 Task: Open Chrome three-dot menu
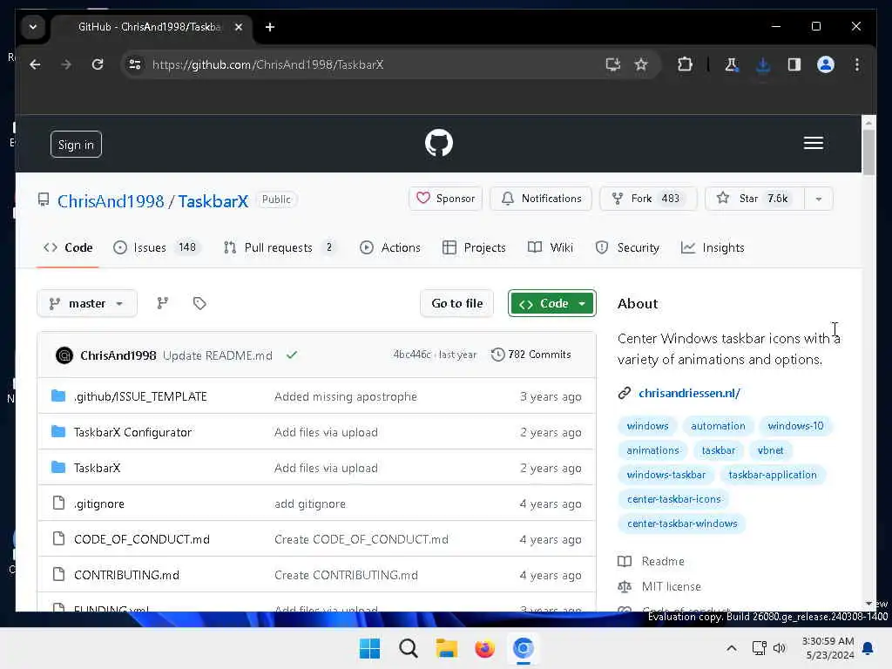[857, 64]
